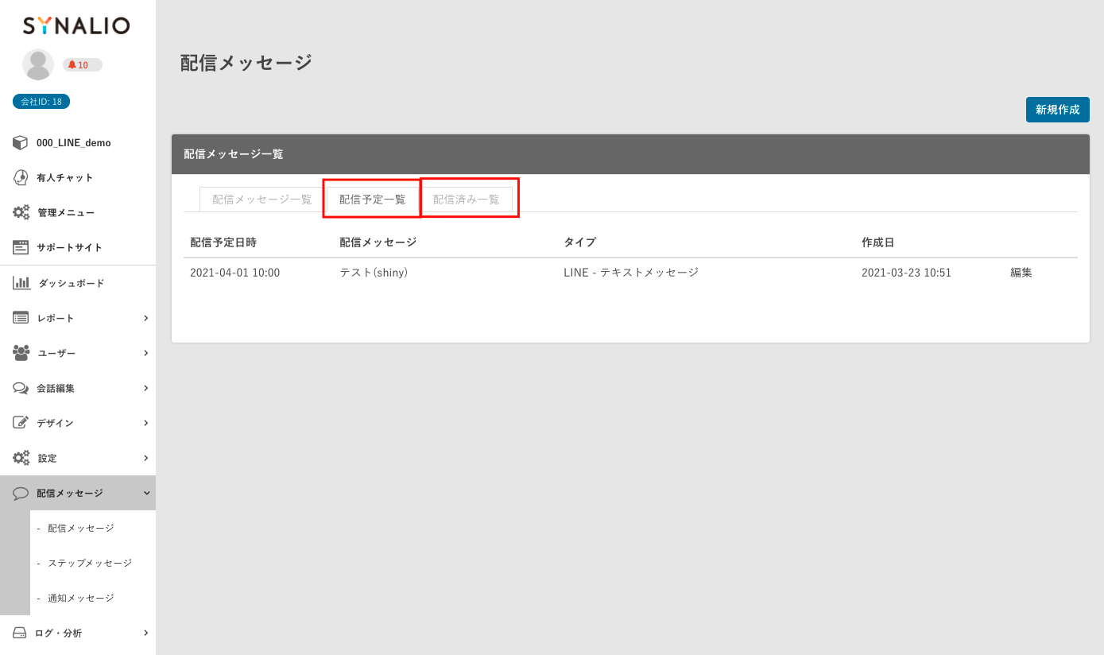The width and height of the screenshot is (1104, 655).
Task: Select the 配信メッセージ一覧 tab
Action: coord(261,200)
